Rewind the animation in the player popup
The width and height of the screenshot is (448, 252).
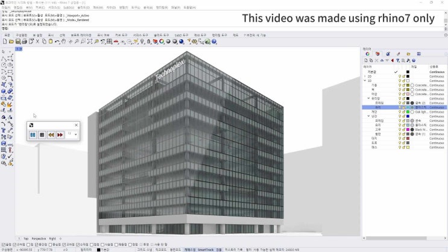pyautogui.click(x=51, y=134)
